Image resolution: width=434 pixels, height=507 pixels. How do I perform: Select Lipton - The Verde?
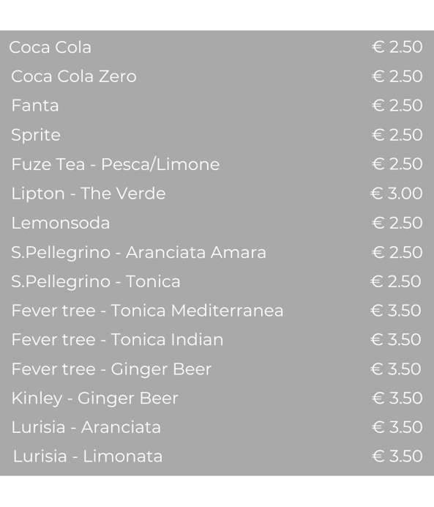[88, 193]
